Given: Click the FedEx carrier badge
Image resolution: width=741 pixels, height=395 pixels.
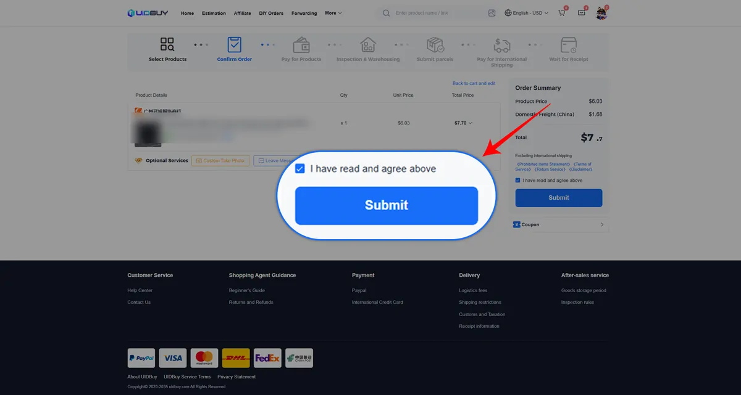Looking at the screenshot, I should coord(267,358).
